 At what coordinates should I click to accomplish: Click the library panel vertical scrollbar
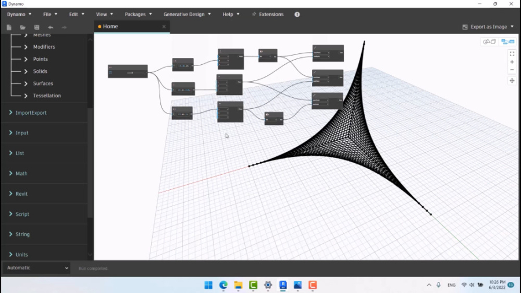90,163
